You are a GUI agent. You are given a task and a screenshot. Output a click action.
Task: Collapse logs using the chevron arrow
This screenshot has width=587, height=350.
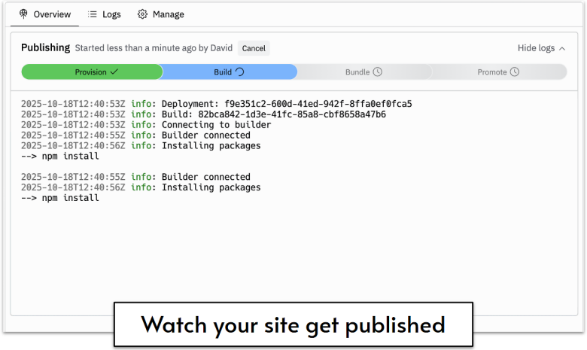tap(562, 49)
